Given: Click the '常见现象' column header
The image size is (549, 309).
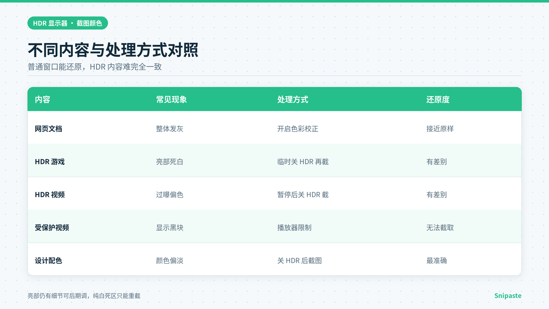Looking at the screenshot, I should click(x=172, y=99).
